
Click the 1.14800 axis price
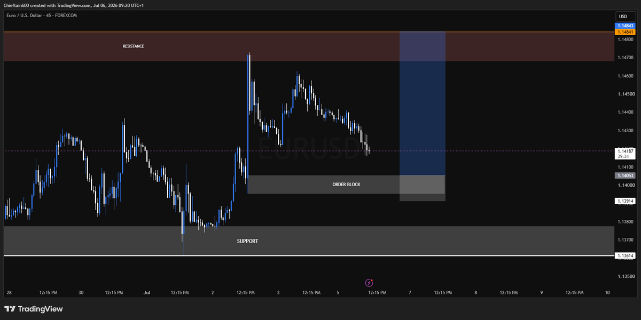coord(626,39)
